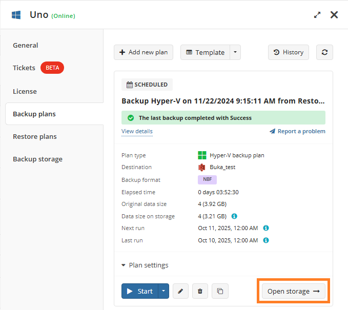The height and width of the screenshot is (310, 348).
Task: Open the History button
Action: pos(288,52)
